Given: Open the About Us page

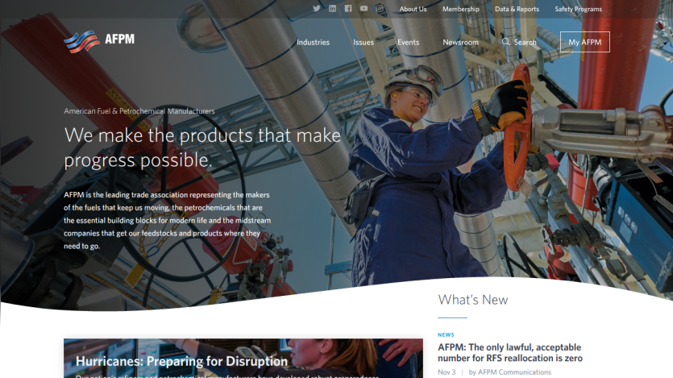Looking at the screenshot, I should coord(413,9).
